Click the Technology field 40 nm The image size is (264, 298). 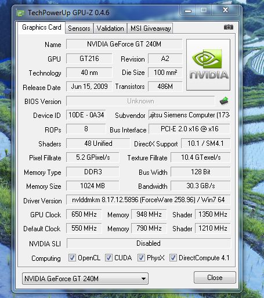89,73
